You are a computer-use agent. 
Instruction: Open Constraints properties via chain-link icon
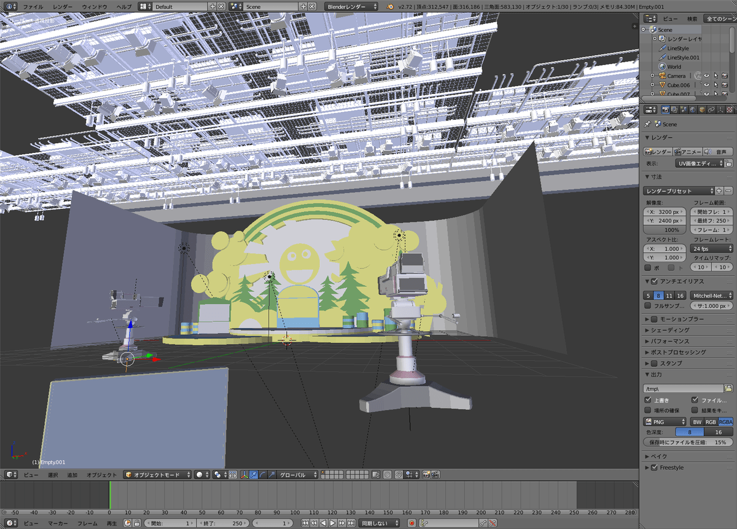pyautogui.click(x=711, y=111)
